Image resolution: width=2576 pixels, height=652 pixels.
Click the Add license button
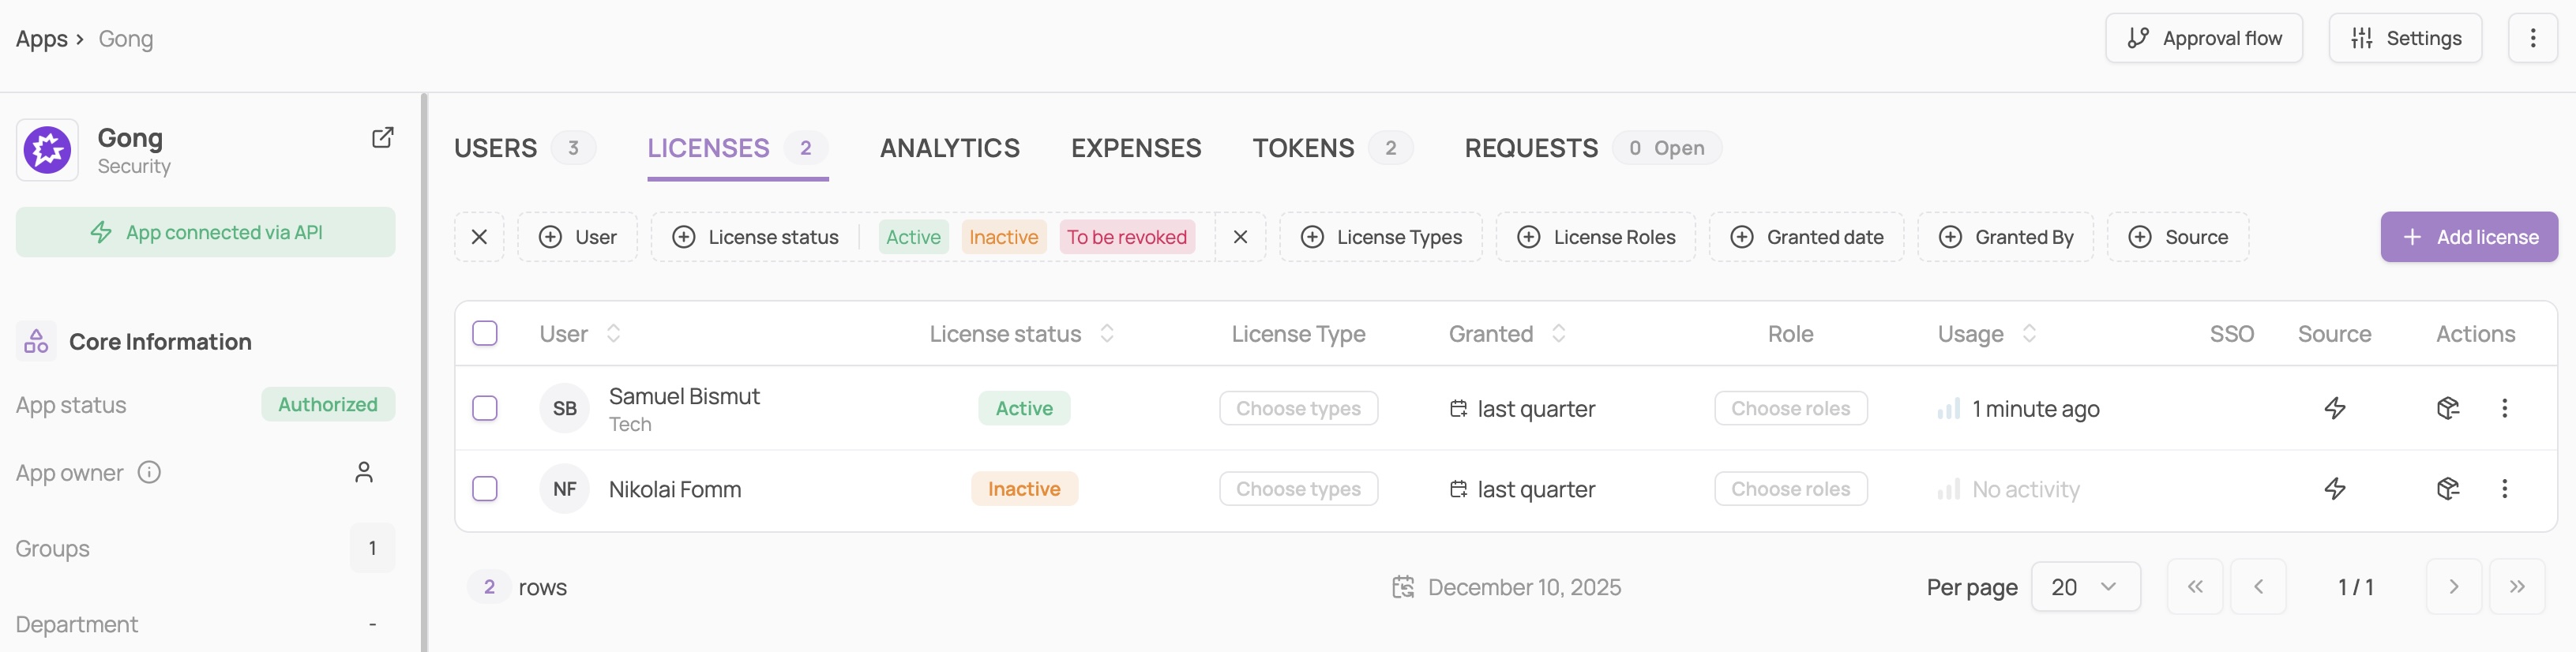(x=2468, y=237)
